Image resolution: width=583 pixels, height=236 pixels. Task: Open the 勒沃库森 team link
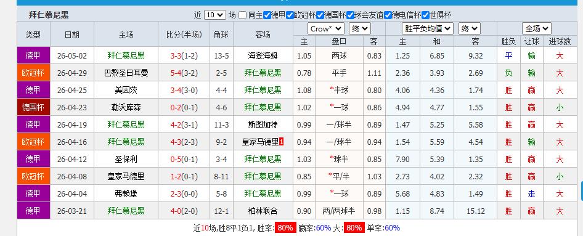(126, 107)
